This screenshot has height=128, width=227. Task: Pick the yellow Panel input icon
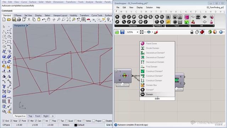168,22
